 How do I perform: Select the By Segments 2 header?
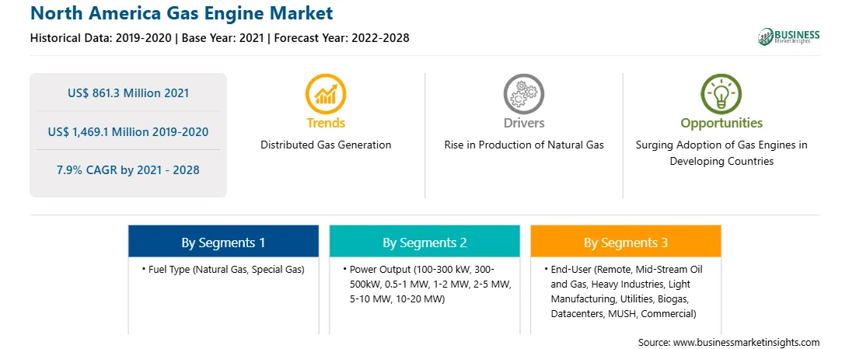pos(424,241)
